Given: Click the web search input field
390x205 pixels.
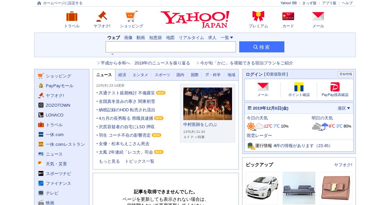Looking at the screenshot, I should point(171,47).
